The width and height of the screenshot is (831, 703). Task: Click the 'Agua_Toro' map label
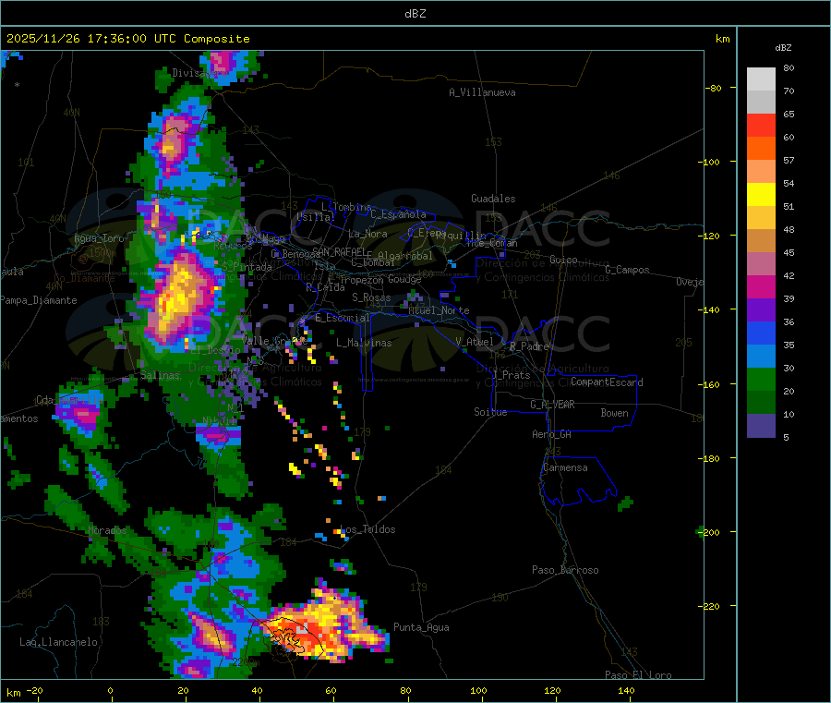pyautogui.click(x=99, y=238)
